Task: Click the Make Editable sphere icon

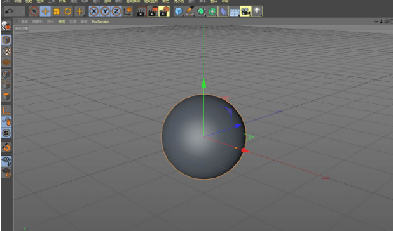Action: click(6, 26)
